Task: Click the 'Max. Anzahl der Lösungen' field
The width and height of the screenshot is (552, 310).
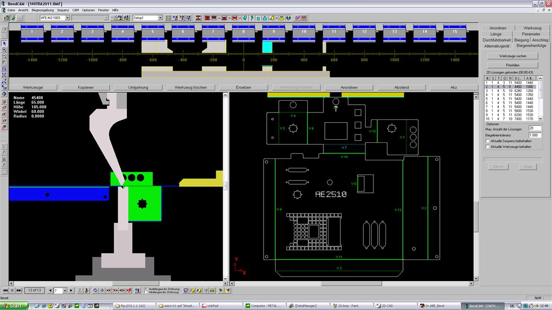Action: (x=535, y=129)
